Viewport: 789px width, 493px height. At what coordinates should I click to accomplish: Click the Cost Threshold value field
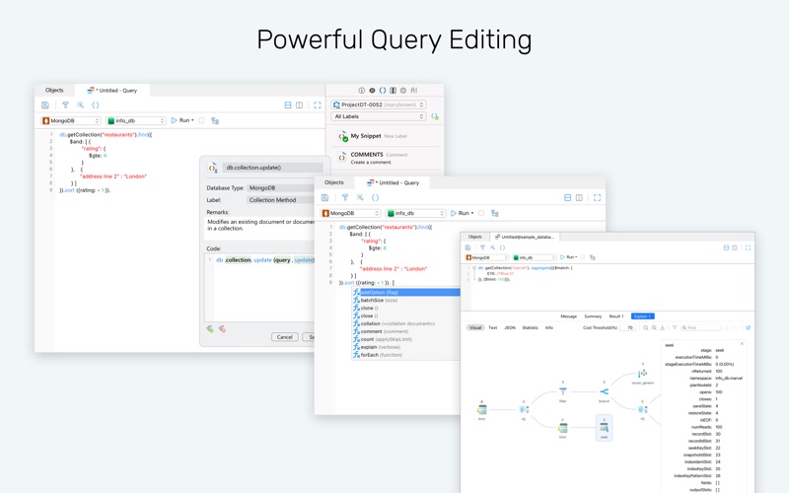click(x=628, y=327)
